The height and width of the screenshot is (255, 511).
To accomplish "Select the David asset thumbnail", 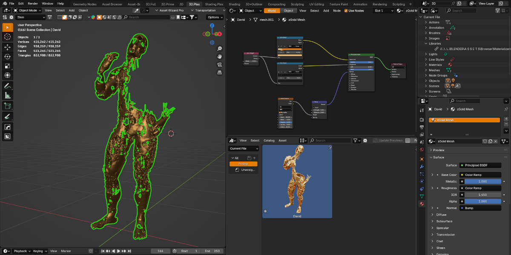I will coord(297,181).
